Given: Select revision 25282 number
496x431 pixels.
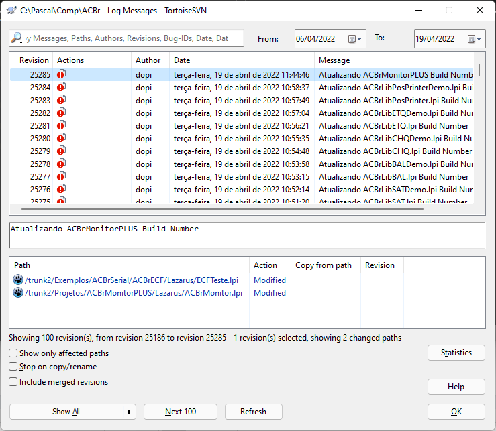Looking at the screenshot, I should point(40,113).
